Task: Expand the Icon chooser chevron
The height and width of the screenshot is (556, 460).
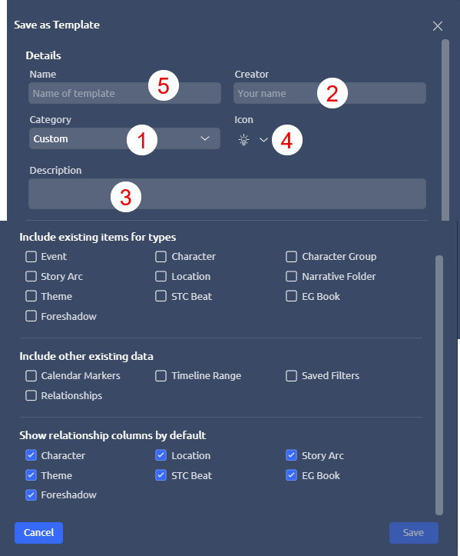Action: [263, 140]
